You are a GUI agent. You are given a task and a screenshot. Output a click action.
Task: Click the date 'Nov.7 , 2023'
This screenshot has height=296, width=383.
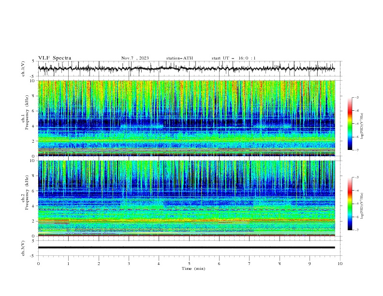click(x=135, y=58)
